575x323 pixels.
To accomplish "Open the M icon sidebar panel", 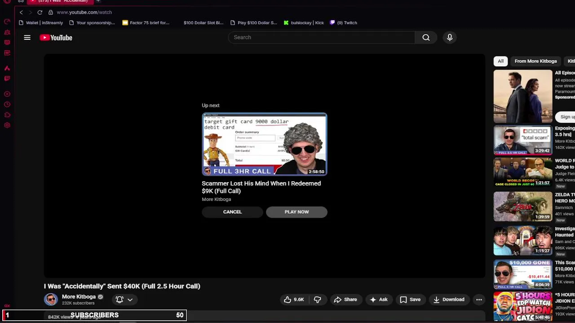I will (x=7, y=52).
